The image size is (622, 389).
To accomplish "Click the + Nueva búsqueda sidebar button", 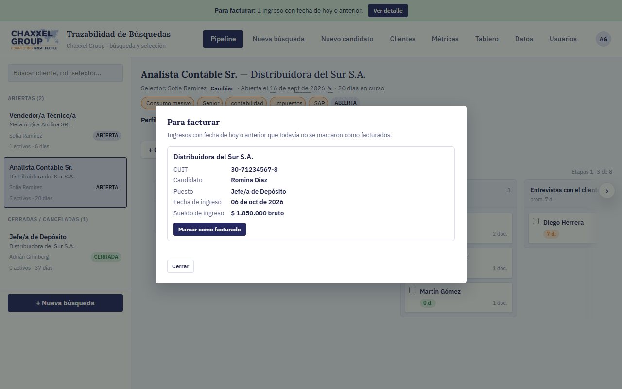I will [65, 303].
